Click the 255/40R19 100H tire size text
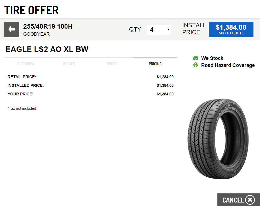Screen dimensions: 260x208 point(48,26)
